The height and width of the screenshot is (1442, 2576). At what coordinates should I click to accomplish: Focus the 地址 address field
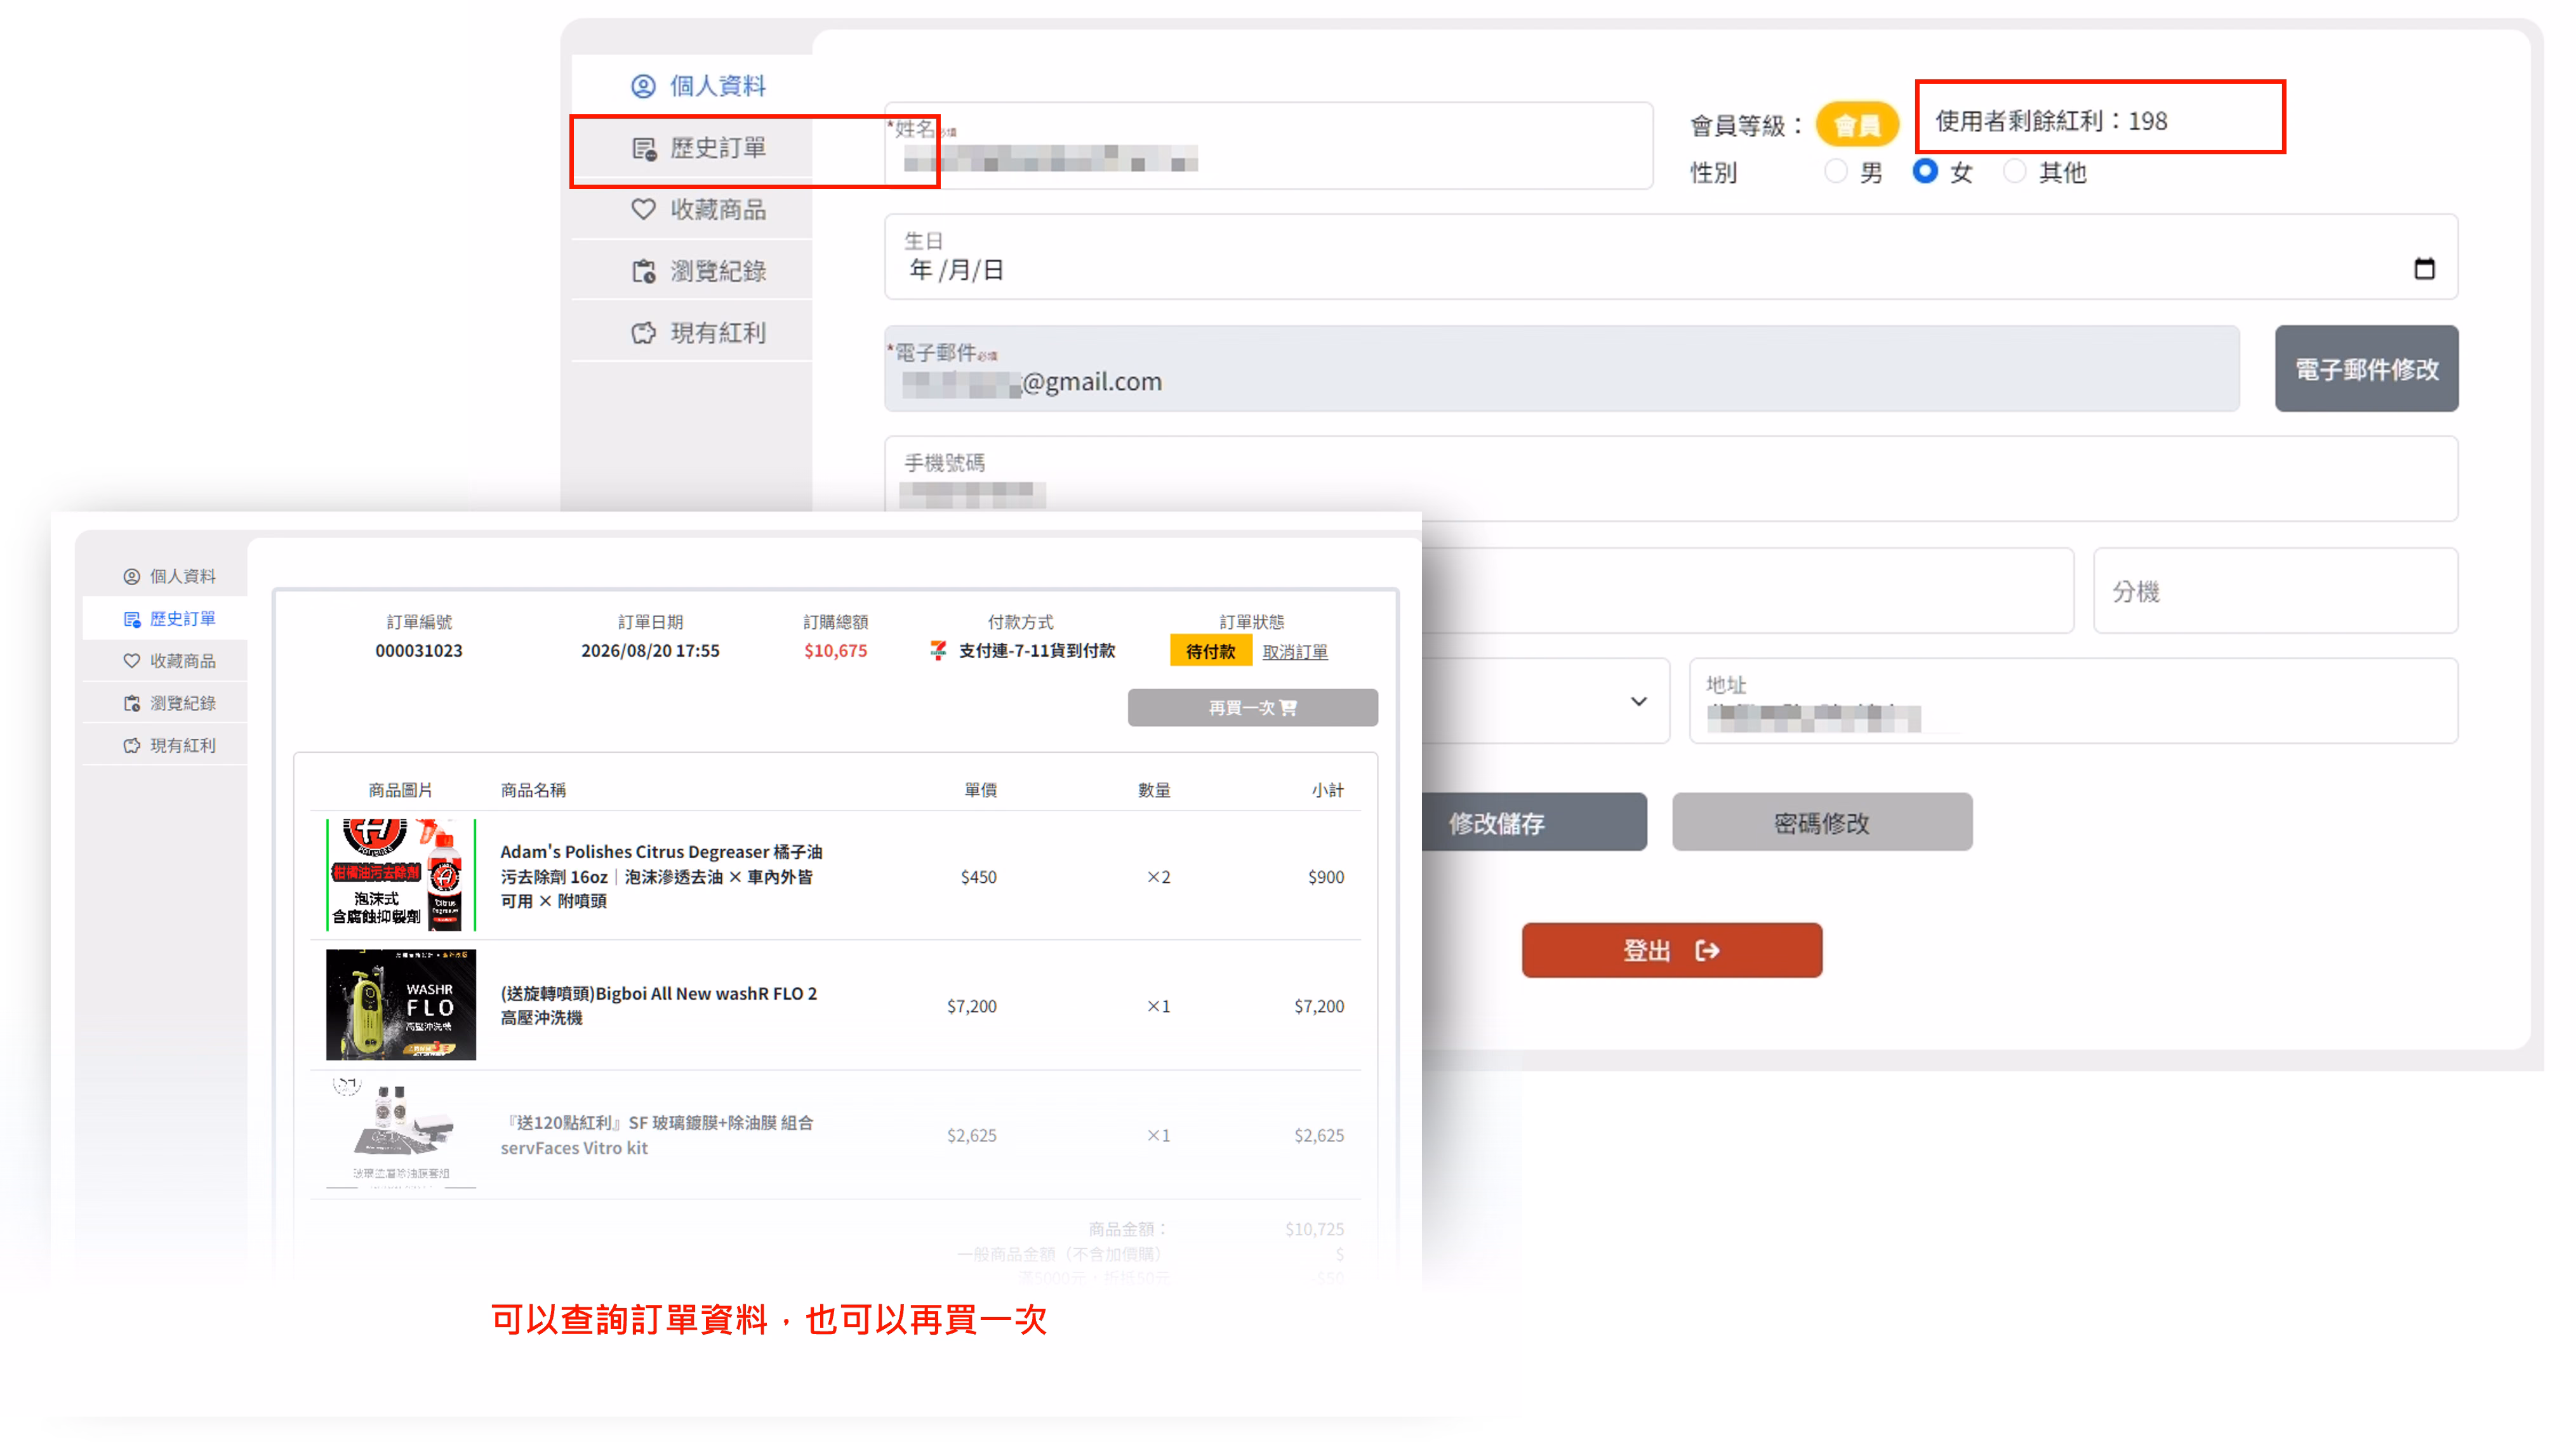(x=2074, y=701)
